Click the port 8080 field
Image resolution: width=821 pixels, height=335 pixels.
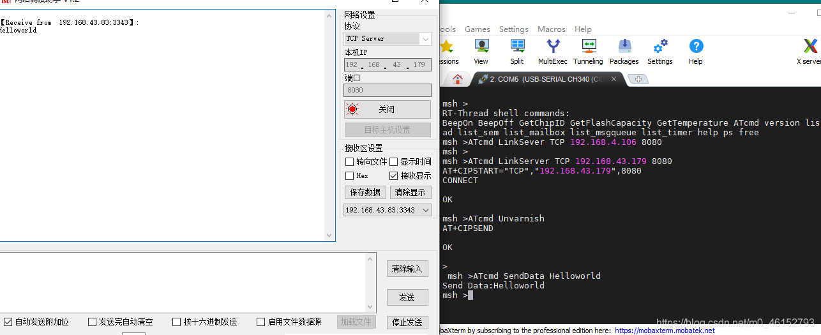388,91
